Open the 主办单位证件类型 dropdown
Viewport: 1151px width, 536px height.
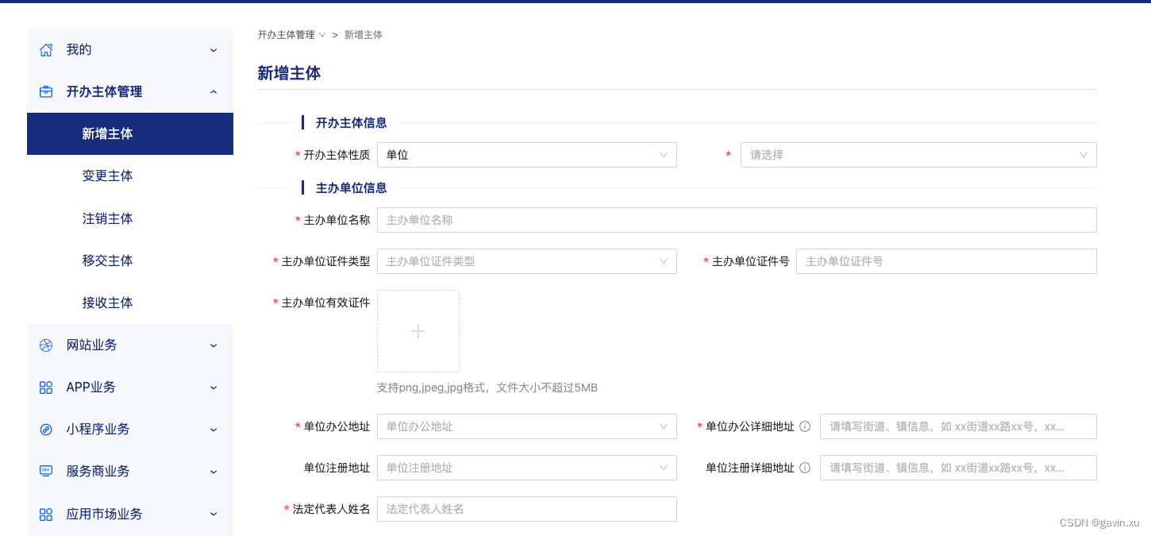pos(527,261)
